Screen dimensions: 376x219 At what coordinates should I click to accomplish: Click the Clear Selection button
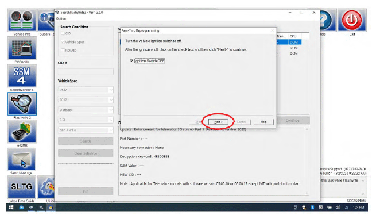[x=86, y=153]
